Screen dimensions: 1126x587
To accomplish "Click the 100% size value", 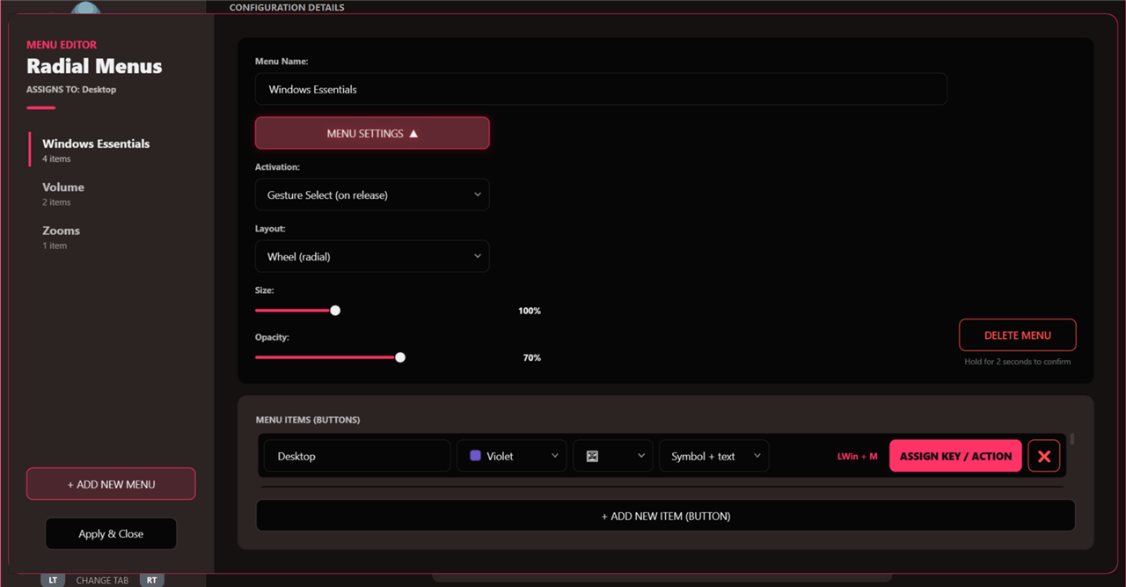I will (530, 311).
